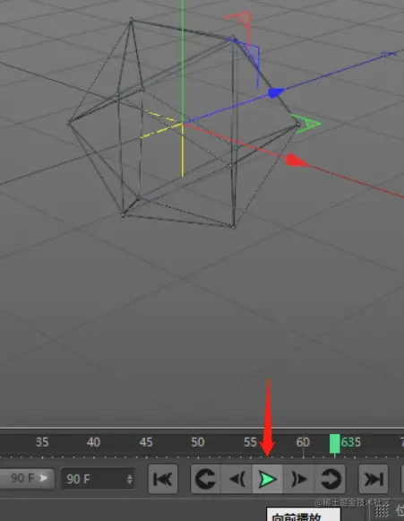
Task: Click frame 50 on the timeline ruler
Action: point(198,442)
